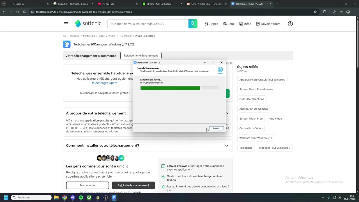Click the user account icon on Softonic
This screenshot has width=359, height=202.
(290, 24)
